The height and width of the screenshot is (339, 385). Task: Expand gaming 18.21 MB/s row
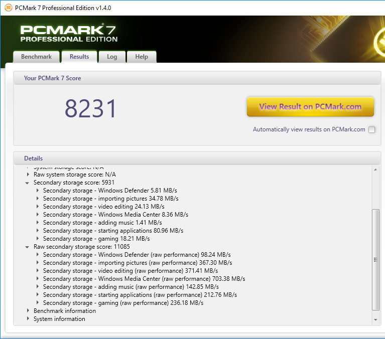click(x=38, y=238)
